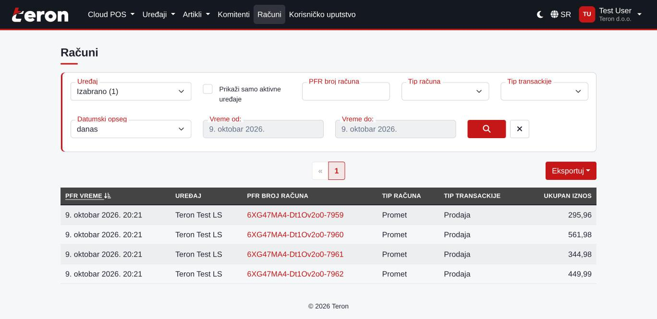Click Vreme od date field
This screenshot has height=319, width=657.
(263, 129)
